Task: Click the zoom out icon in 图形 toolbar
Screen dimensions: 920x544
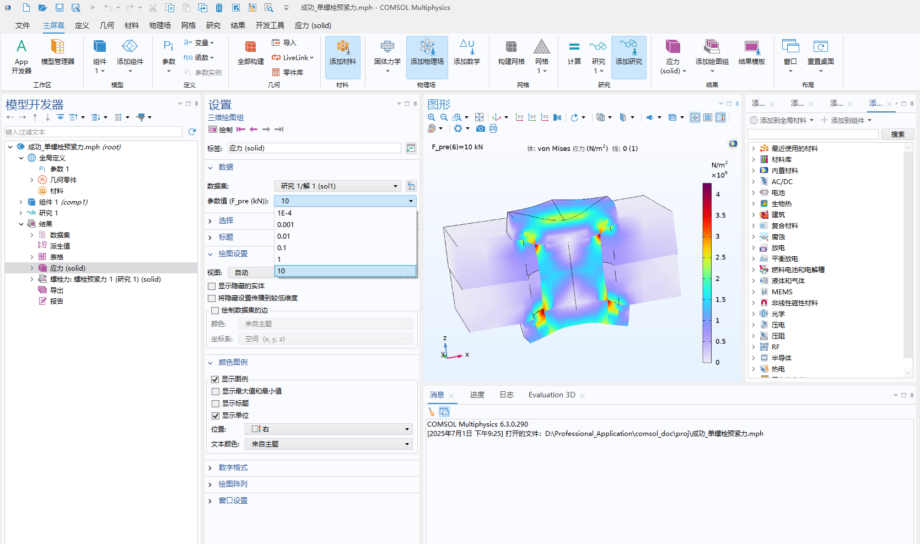Action: pyautogui.click(x=444, y=117)
